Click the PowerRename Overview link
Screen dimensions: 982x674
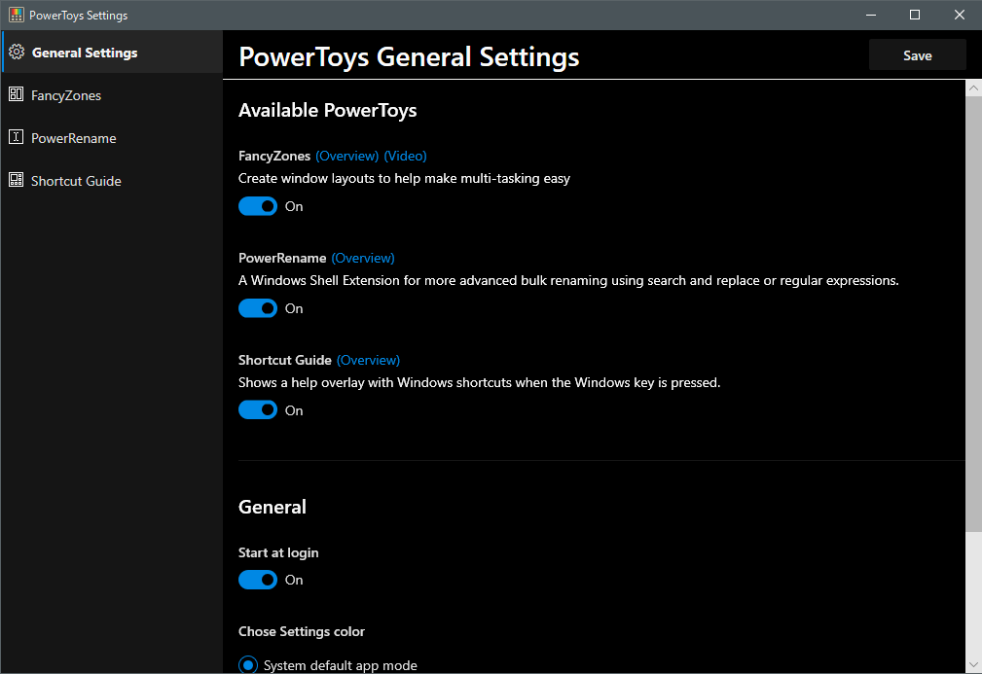tap(363, 258)
